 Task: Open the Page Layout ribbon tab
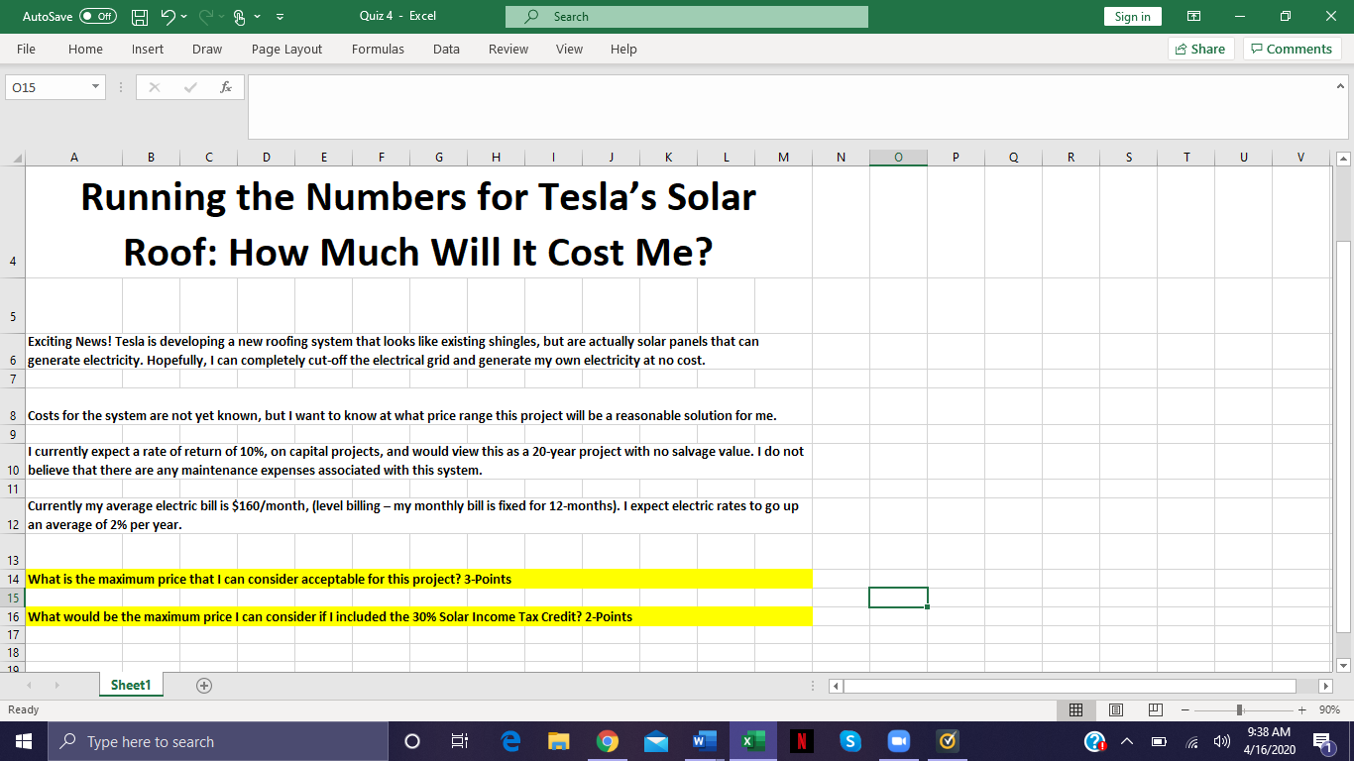(x=286, y=49)
